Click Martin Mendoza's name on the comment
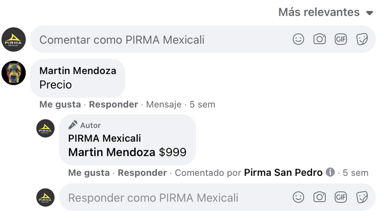 click(78, 71)
